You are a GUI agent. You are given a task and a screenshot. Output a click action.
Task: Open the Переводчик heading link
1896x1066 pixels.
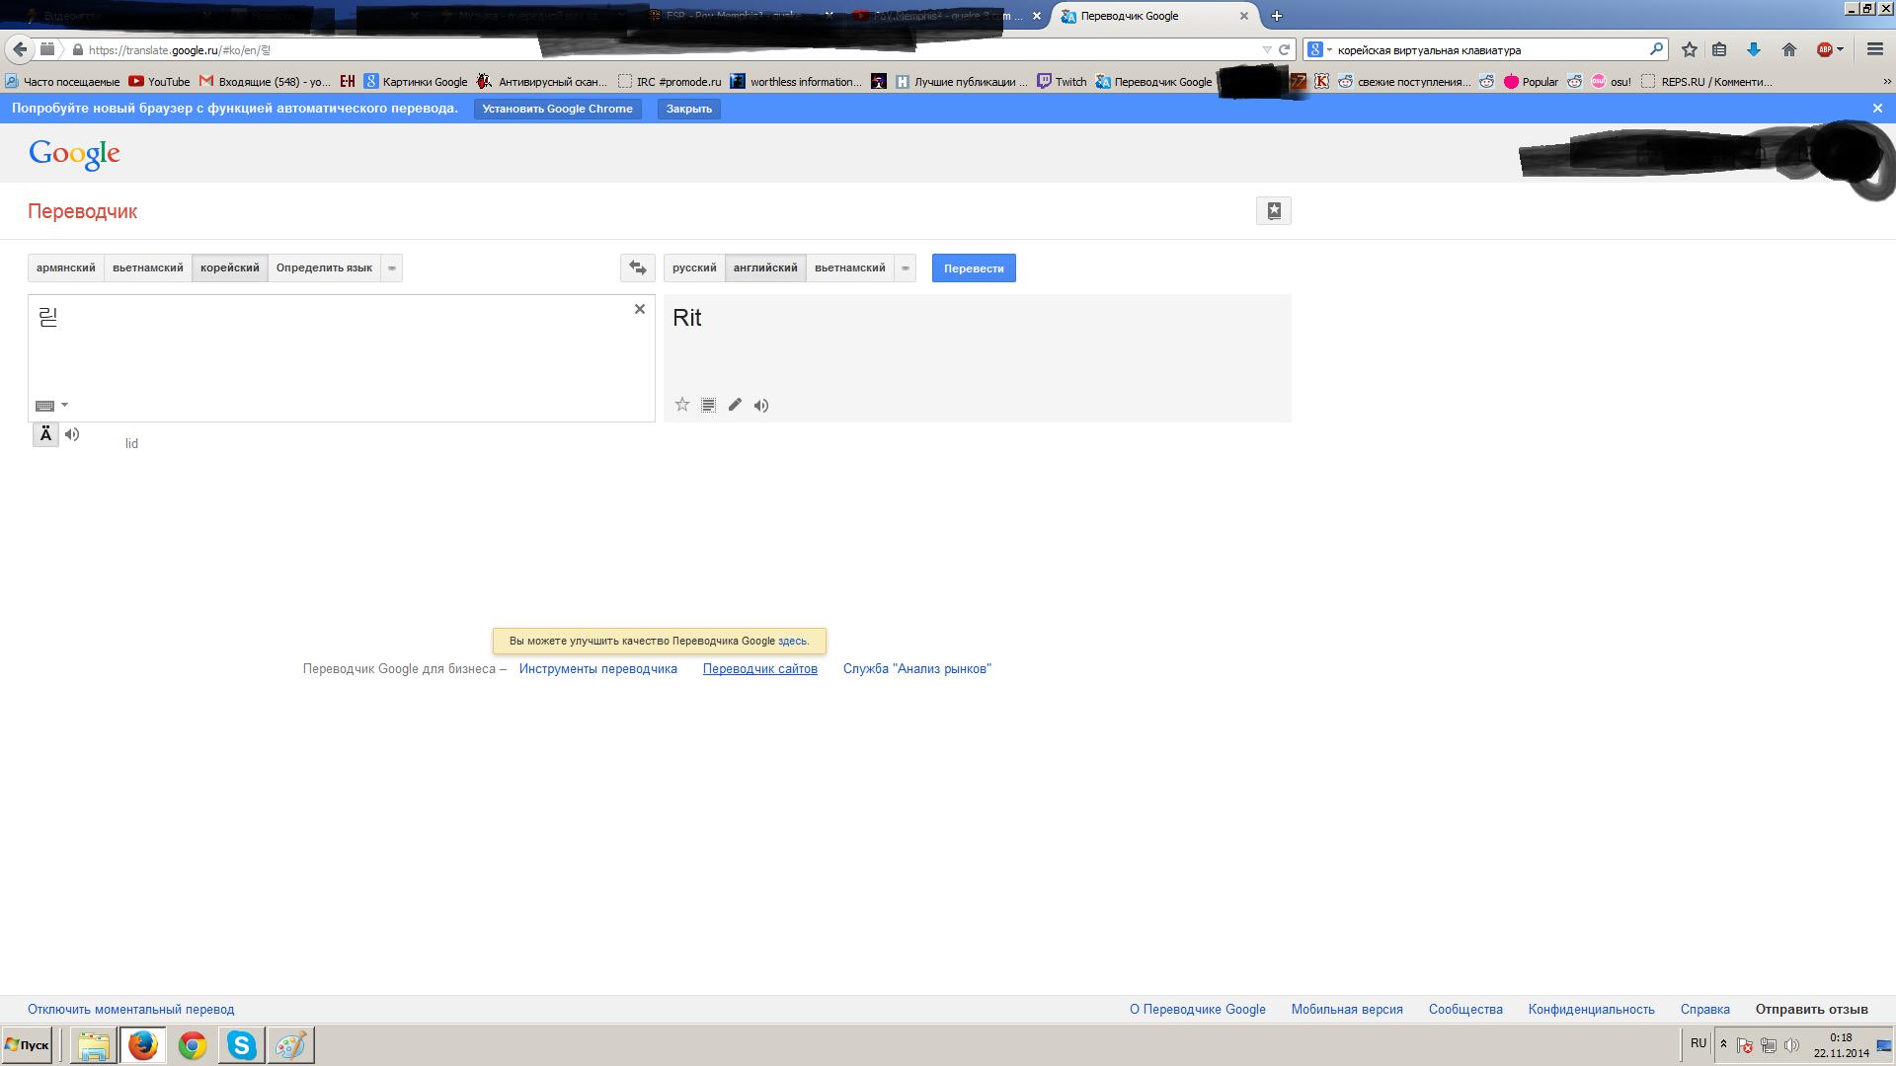(x=83, y=211)
